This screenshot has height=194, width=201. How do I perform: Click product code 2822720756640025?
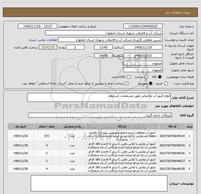[172, 145]
